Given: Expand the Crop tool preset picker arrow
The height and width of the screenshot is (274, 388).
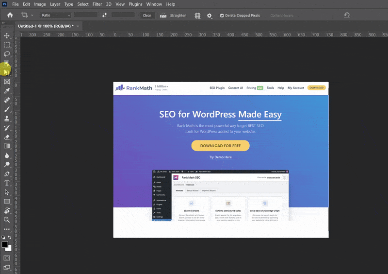Looking at the screenshot, I should point(32,16).
